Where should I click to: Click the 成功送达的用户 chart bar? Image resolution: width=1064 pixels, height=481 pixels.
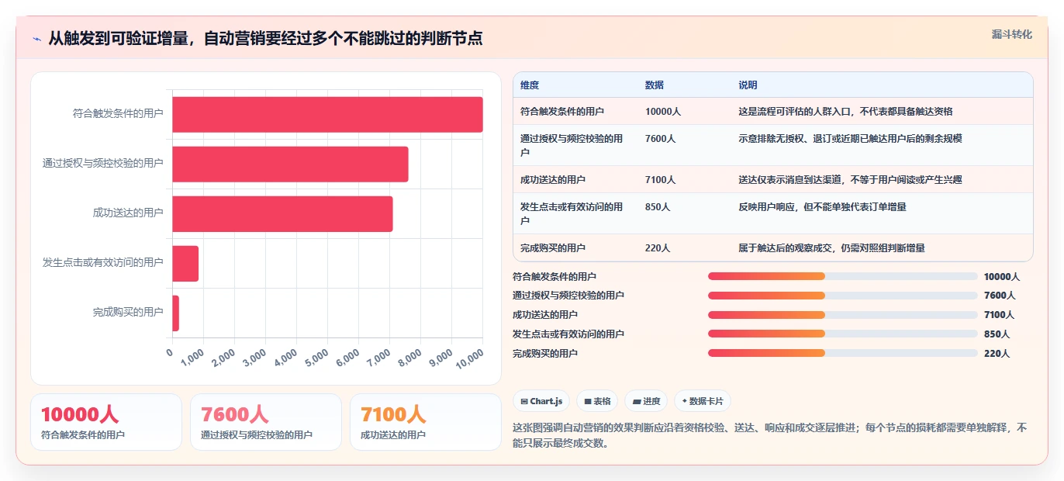tap(282, 213)
